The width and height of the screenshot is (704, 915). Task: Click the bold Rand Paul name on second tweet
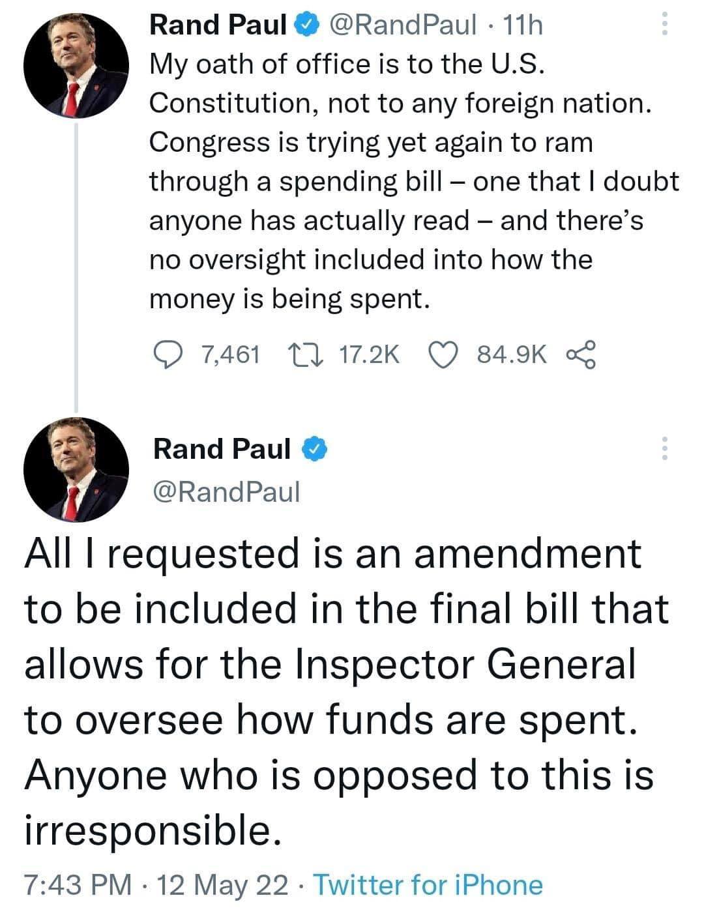coord(222,449)
